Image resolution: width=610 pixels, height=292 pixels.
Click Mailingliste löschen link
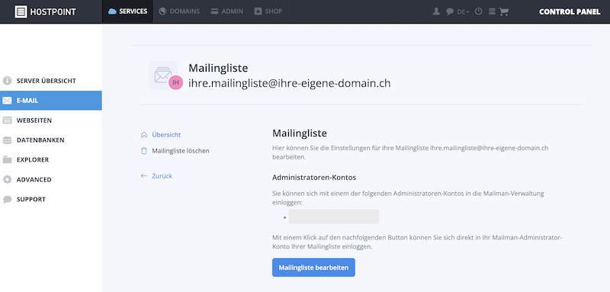[181, 151]
